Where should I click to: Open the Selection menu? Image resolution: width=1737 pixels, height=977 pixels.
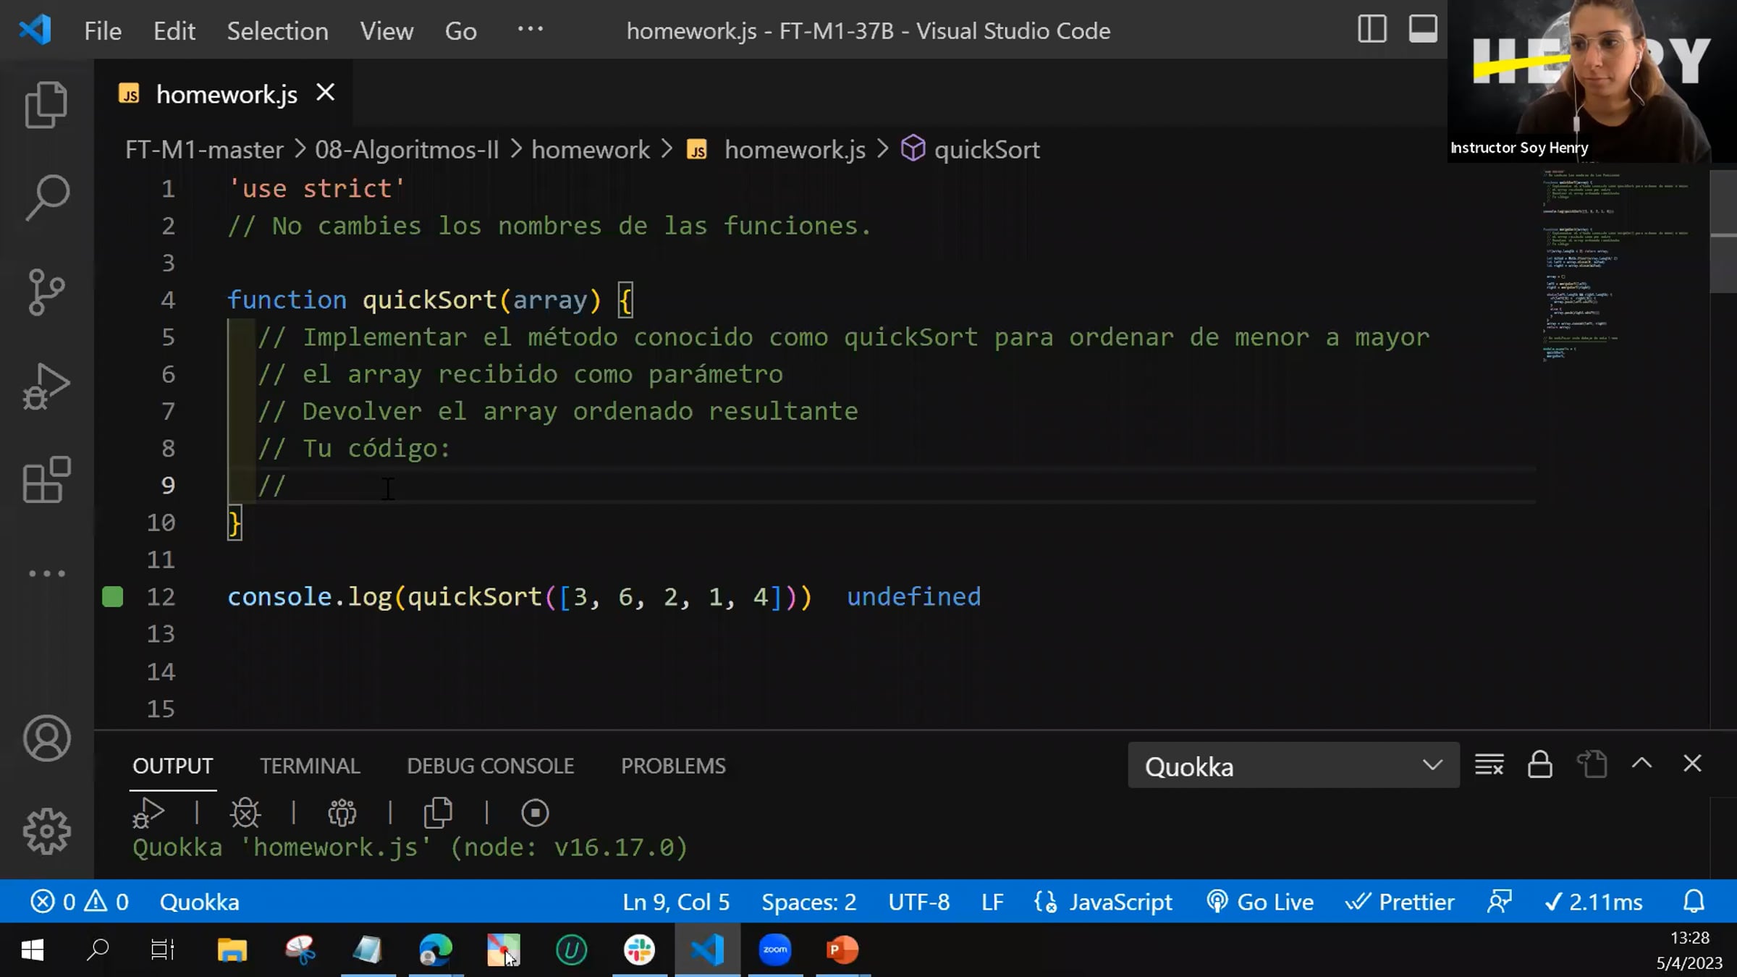277,31
